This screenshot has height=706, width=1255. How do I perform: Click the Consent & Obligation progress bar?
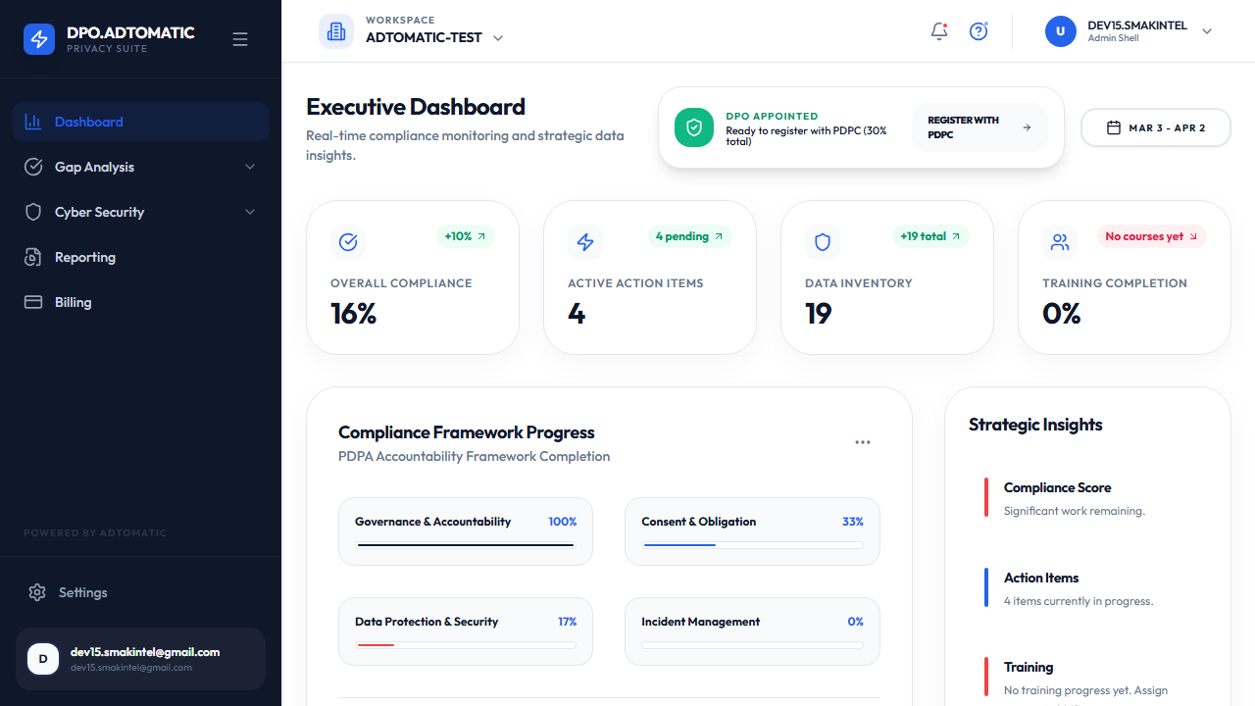(752, 544)
